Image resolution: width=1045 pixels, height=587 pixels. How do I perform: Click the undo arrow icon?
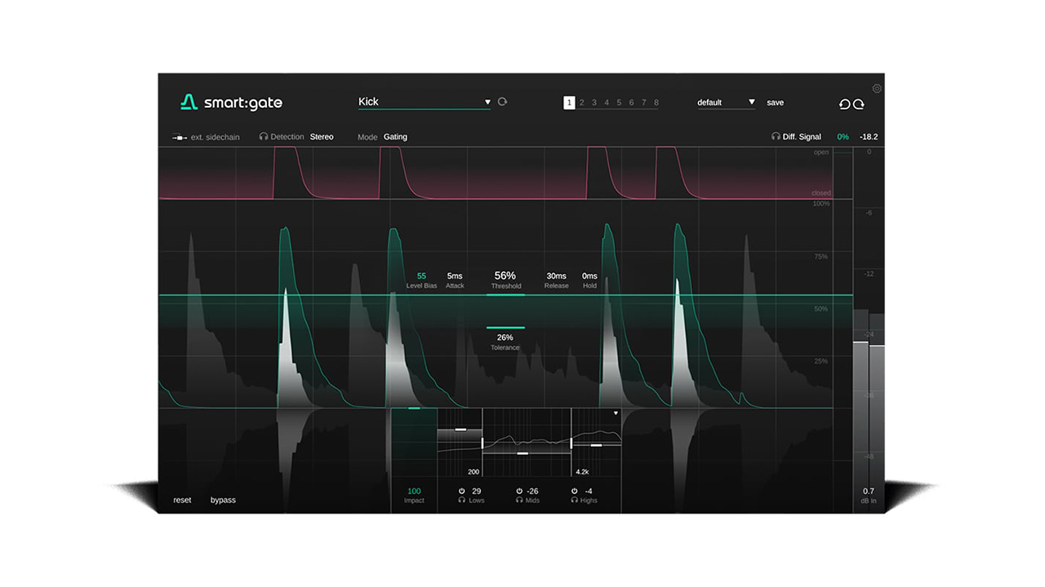click(845, 104)
